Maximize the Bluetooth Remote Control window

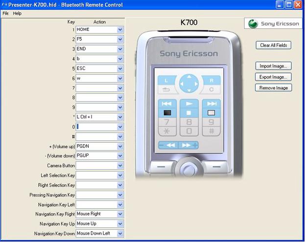coord(289,4)
